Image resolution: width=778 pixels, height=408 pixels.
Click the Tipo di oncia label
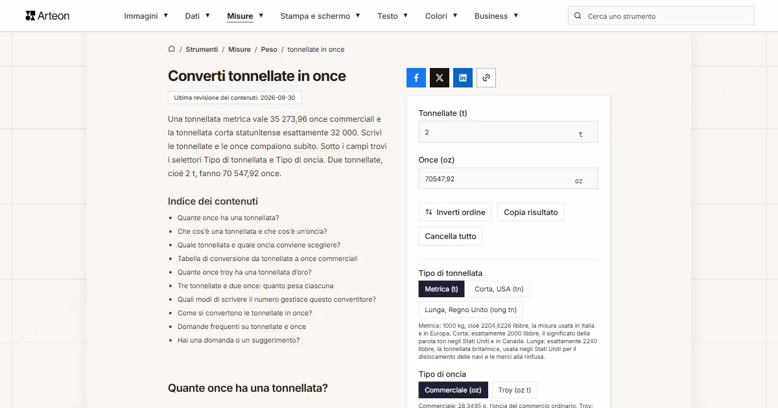point(442,374)
